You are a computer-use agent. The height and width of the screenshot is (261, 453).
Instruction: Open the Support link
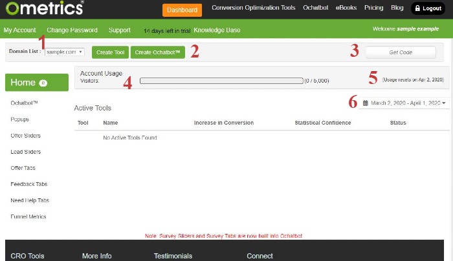coord(120,30)
